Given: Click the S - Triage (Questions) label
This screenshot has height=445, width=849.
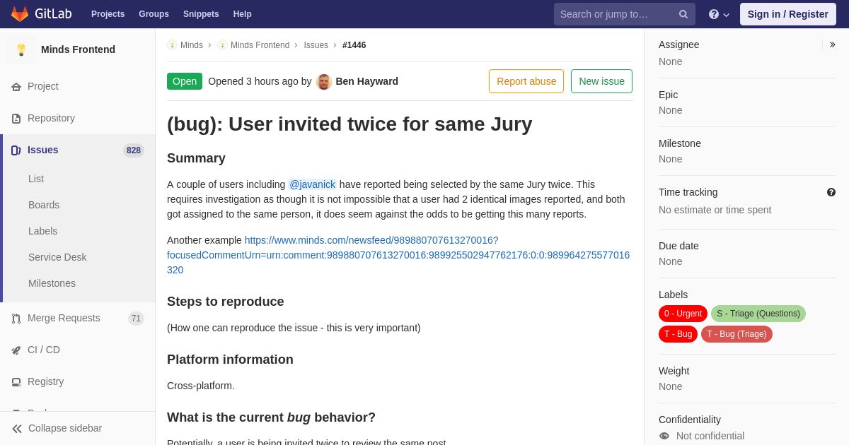Looking at the screenshot, I should (758, 314).
